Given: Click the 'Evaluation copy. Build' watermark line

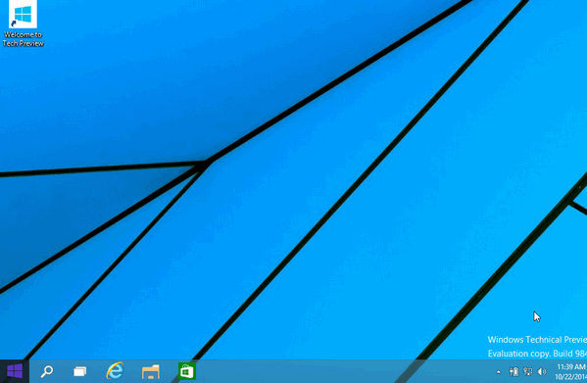Looking at the screenshot, I should coord(530,353).
